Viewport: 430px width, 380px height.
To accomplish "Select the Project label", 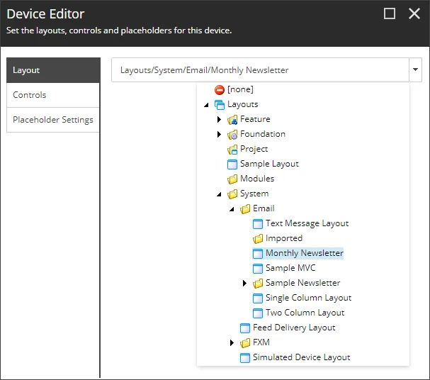I will click(x=254, y=150).
